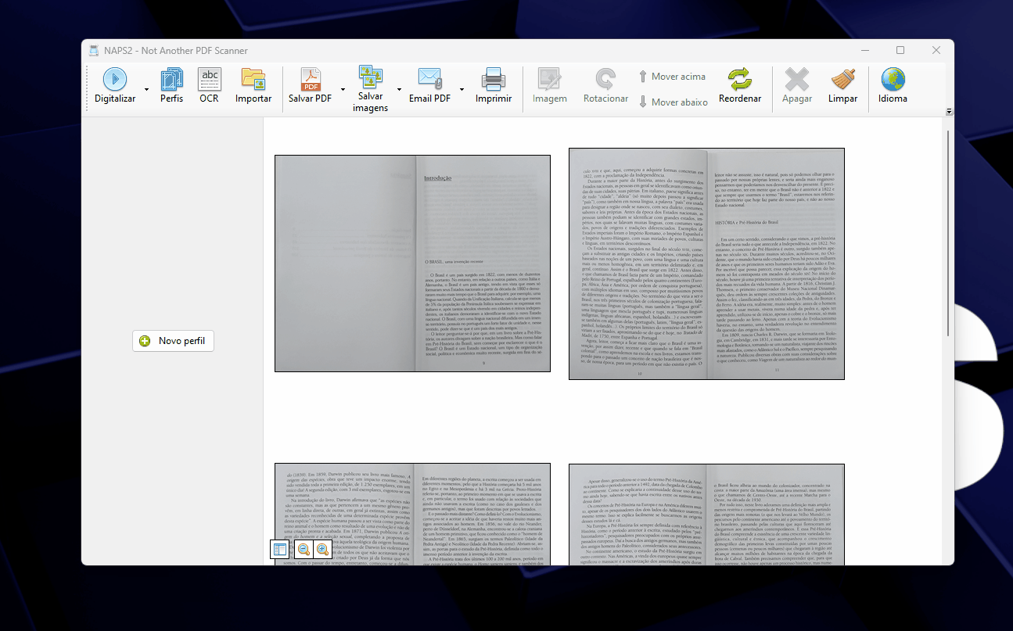Open the Reordenar reorder tool
The image size is (1013, 631).
740,86
